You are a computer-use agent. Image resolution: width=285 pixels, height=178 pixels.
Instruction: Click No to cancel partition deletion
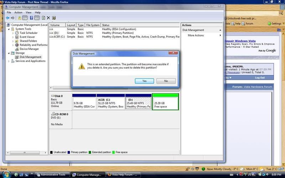click(x=166, y=81)
